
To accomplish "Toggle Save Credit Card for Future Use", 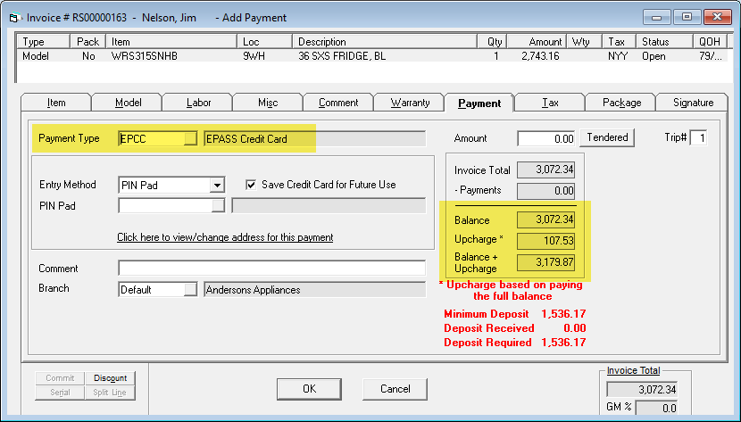I will [x=251, y=185].
